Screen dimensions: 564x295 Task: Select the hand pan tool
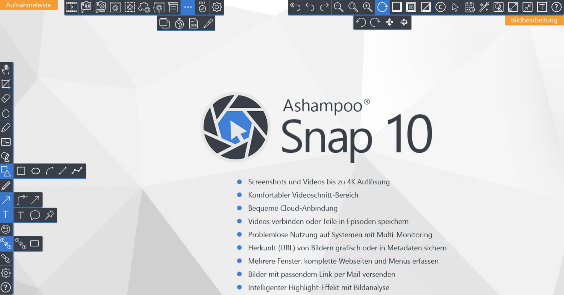click(6, 69)
